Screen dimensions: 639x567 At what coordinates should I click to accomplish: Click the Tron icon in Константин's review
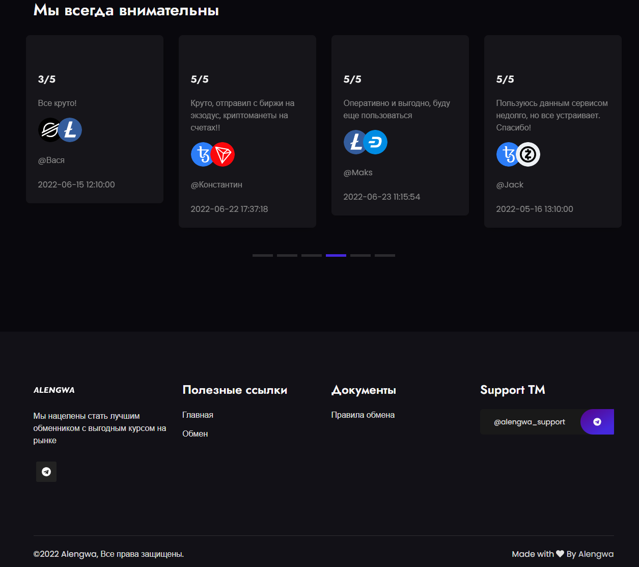[223, 154]
